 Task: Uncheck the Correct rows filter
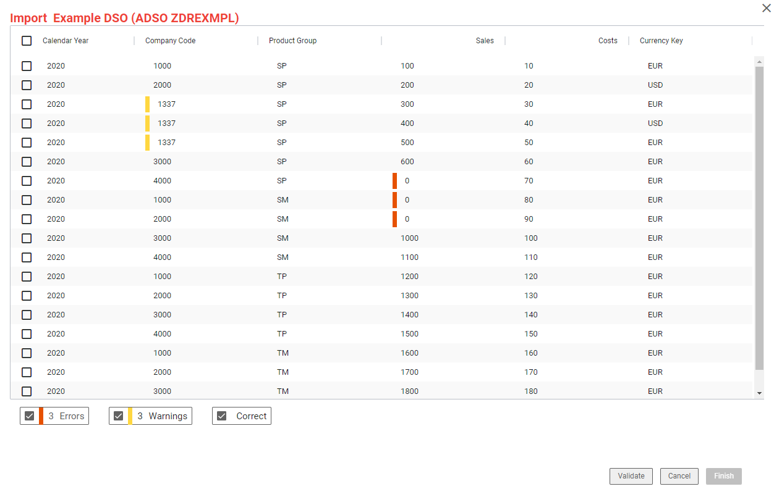221,416
